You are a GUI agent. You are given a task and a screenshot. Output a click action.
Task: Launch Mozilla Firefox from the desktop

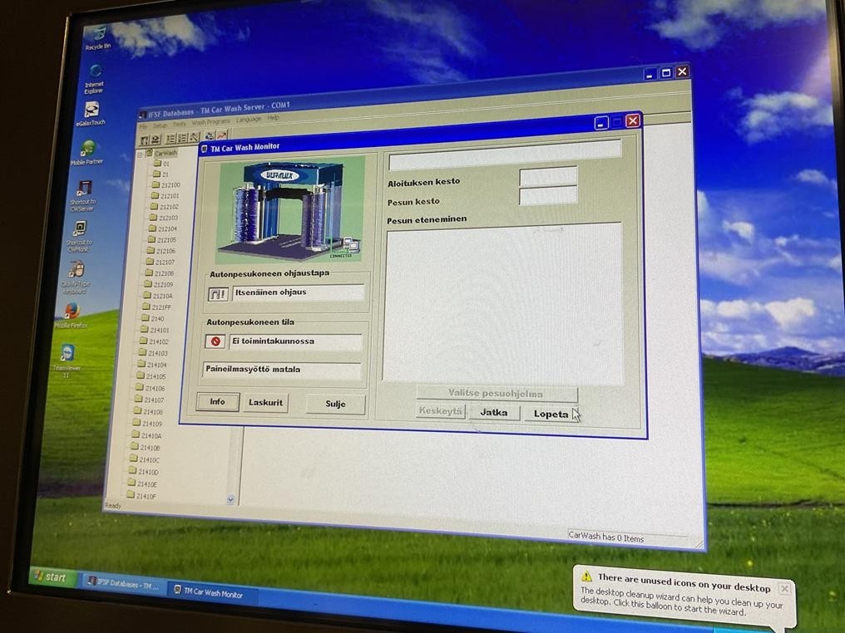click(72, 312)
